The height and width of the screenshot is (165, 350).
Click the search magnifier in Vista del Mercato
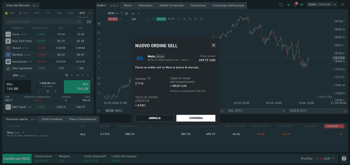coord(79,22)
